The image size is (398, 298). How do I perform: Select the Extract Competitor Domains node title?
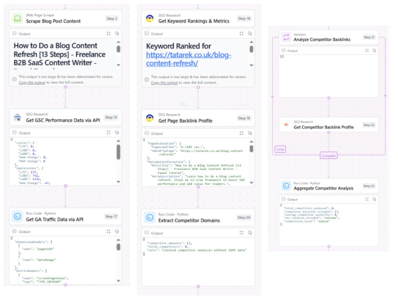point(189,220)
